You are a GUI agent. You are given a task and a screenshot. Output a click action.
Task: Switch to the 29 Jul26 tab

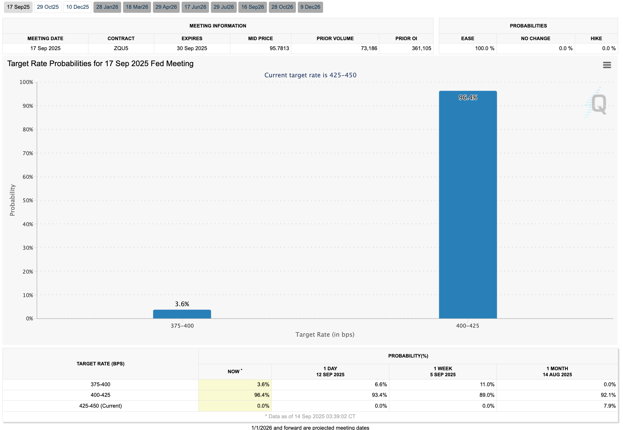pos(224,7)
